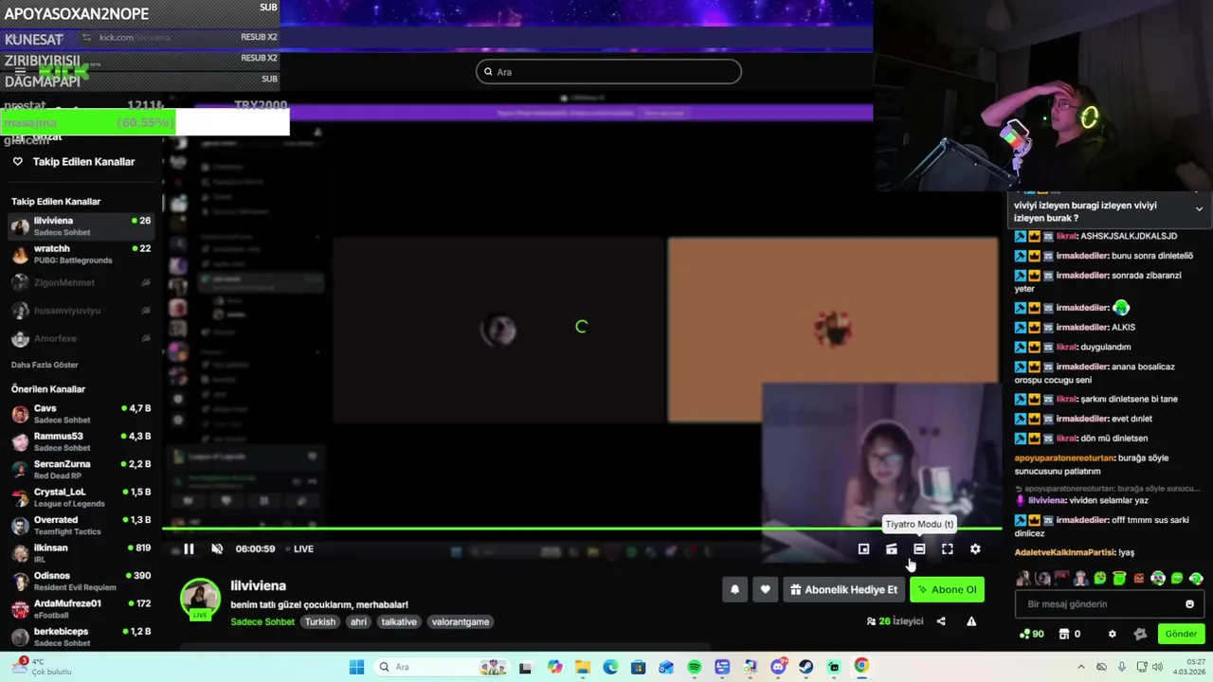The image size is (1213, 682).
Task: Open Spotify from the taskbar
Action: click(695, 667)
